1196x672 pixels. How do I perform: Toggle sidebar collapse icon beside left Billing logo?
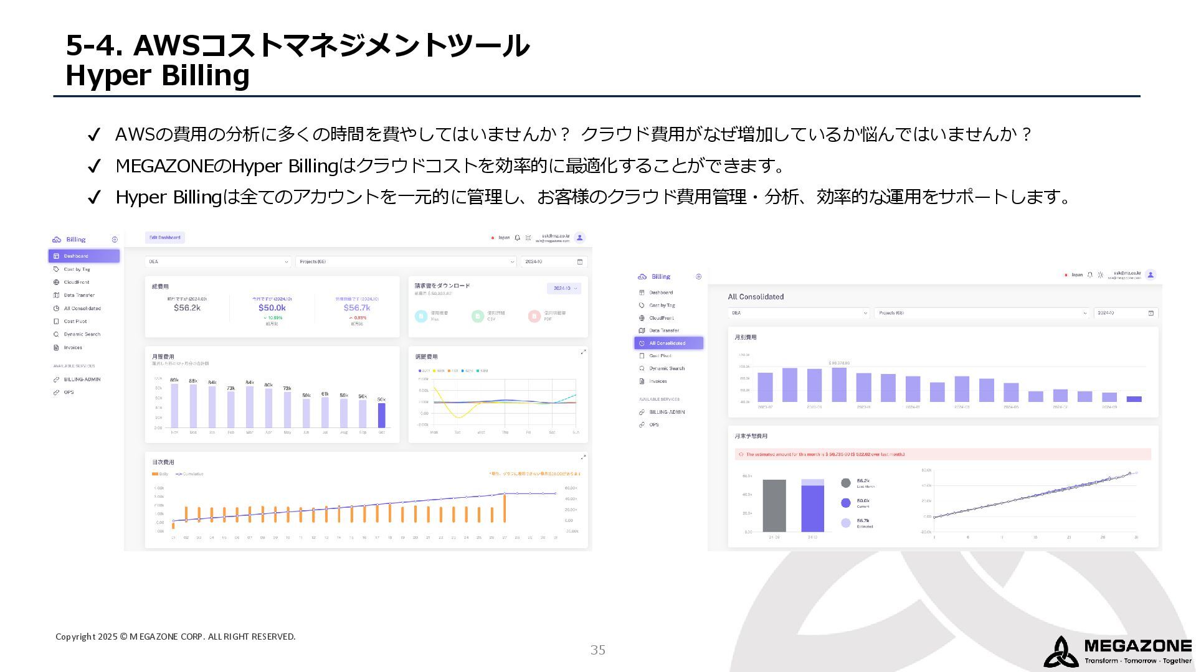click(x=115, y=240)
